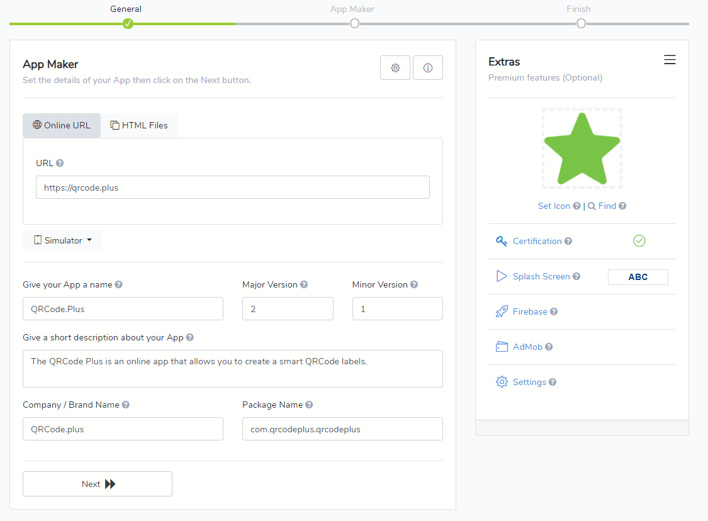
Task: Open the AdMob link
Action: [527, 347]
